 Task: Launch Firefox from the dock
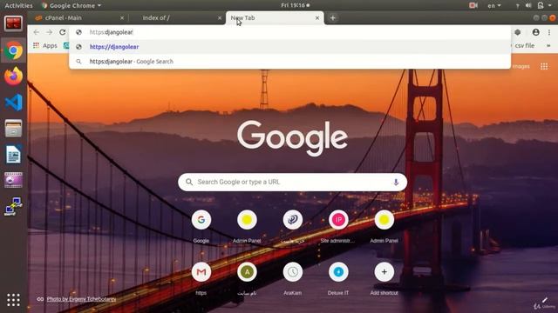[x=14, y=77]
